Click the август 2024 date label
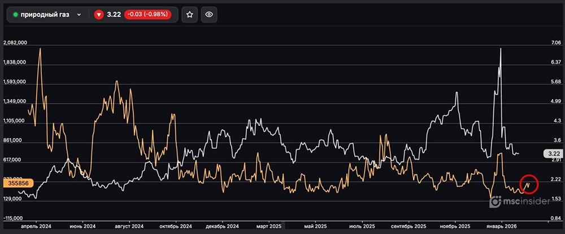Screen dimensions: 565x234 pyautogui.click(x=128, y=226)
